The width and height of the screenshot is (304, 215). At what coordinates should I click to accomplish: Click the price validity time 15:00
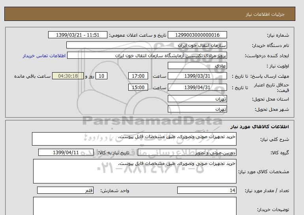(x=138, y=87)
